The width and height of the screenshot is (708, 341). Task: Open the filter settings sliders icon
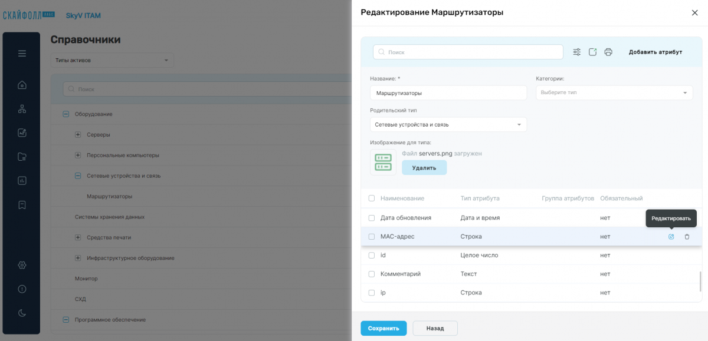coord(577,52)
